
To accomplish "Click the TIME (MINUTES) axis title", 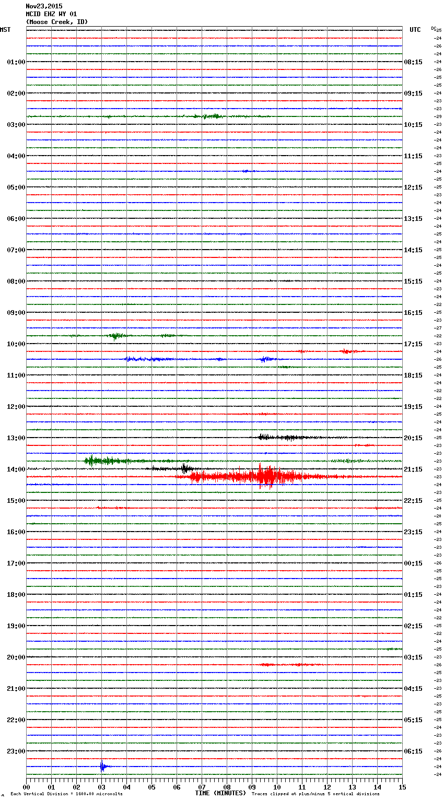I will pyautogui.click(x=220, y=793).
